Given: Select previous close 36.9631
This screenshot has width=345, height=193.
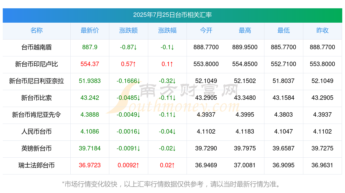Looking at the screenshot, I should 322,165.
